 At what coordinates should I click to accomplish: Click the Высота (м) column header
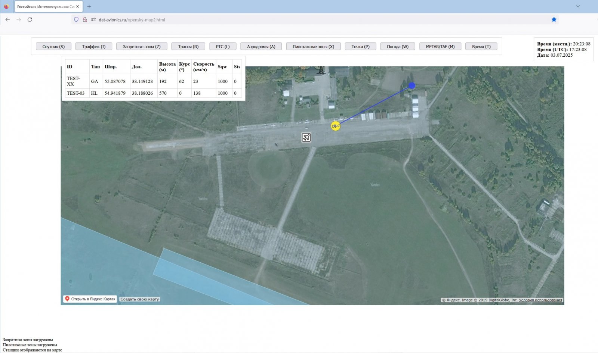tap(167, 67)
